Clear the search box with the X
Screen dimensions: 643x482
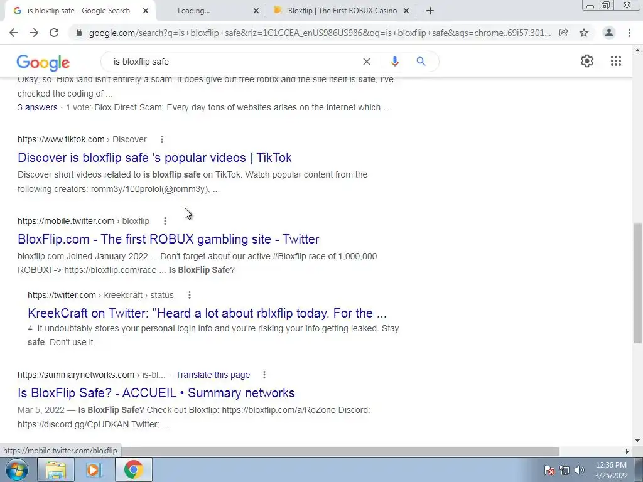point(367,62)
